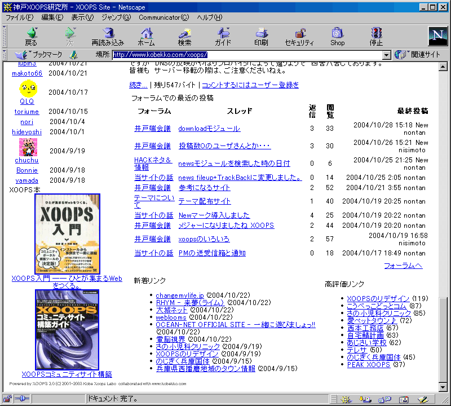Image resolution: width=451 pixels, height=406 pixels.
Task: Click the vertical scrollbar up arrow
Action: (x=443, y=67)
